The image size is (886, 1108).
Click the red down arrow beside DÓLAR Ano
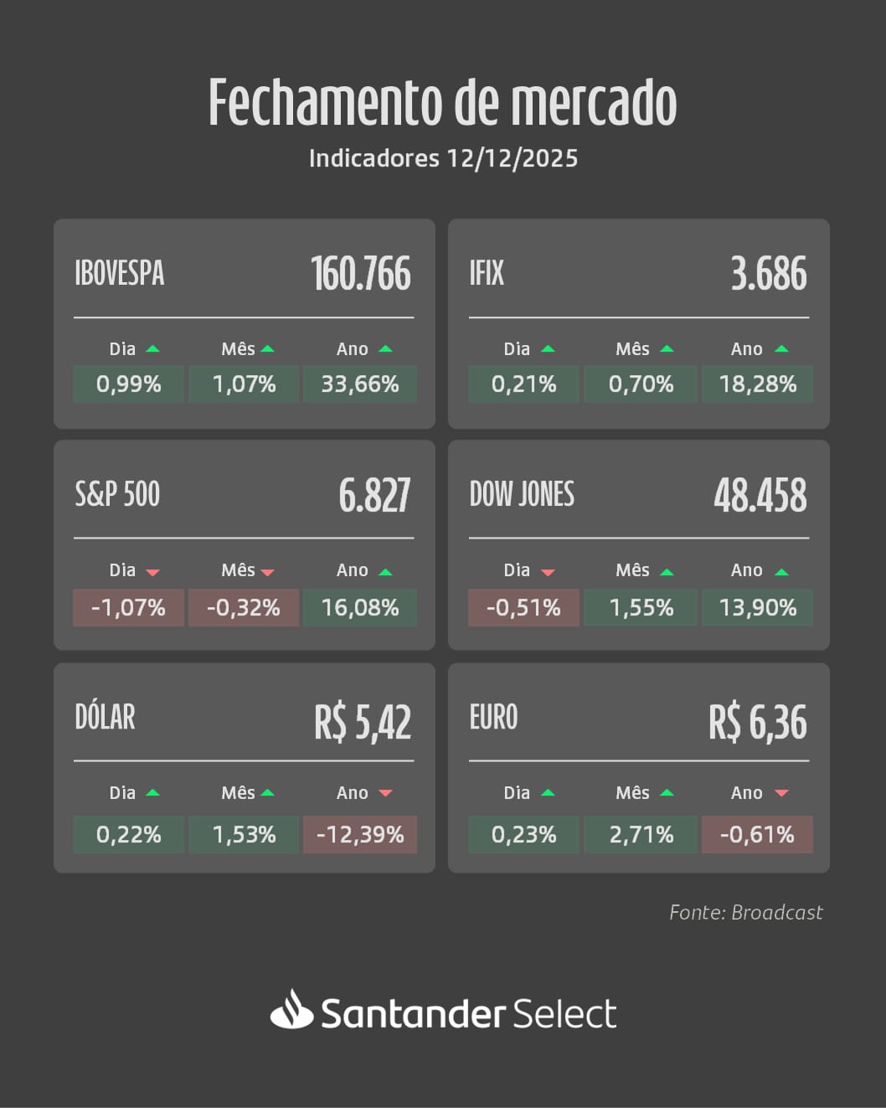(385, 793)
